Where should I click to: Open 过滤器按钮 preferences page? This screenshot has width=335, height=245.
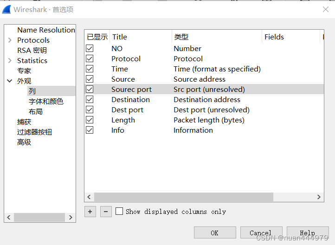35,132
